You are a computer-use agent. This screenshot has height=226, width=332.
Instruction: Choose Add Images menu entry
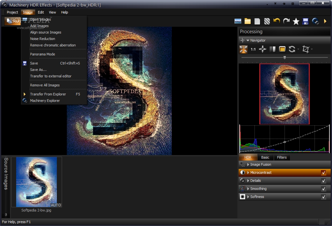pyautogui.click(x=54, y=26)
